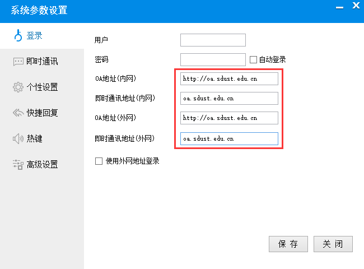Click the hotkey speaker icon
This screenshot has height=269, width=364.
point(18,139)
